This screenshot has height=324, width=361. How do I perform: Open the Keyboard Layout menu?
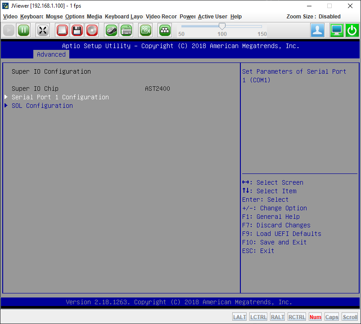point(124,17)
